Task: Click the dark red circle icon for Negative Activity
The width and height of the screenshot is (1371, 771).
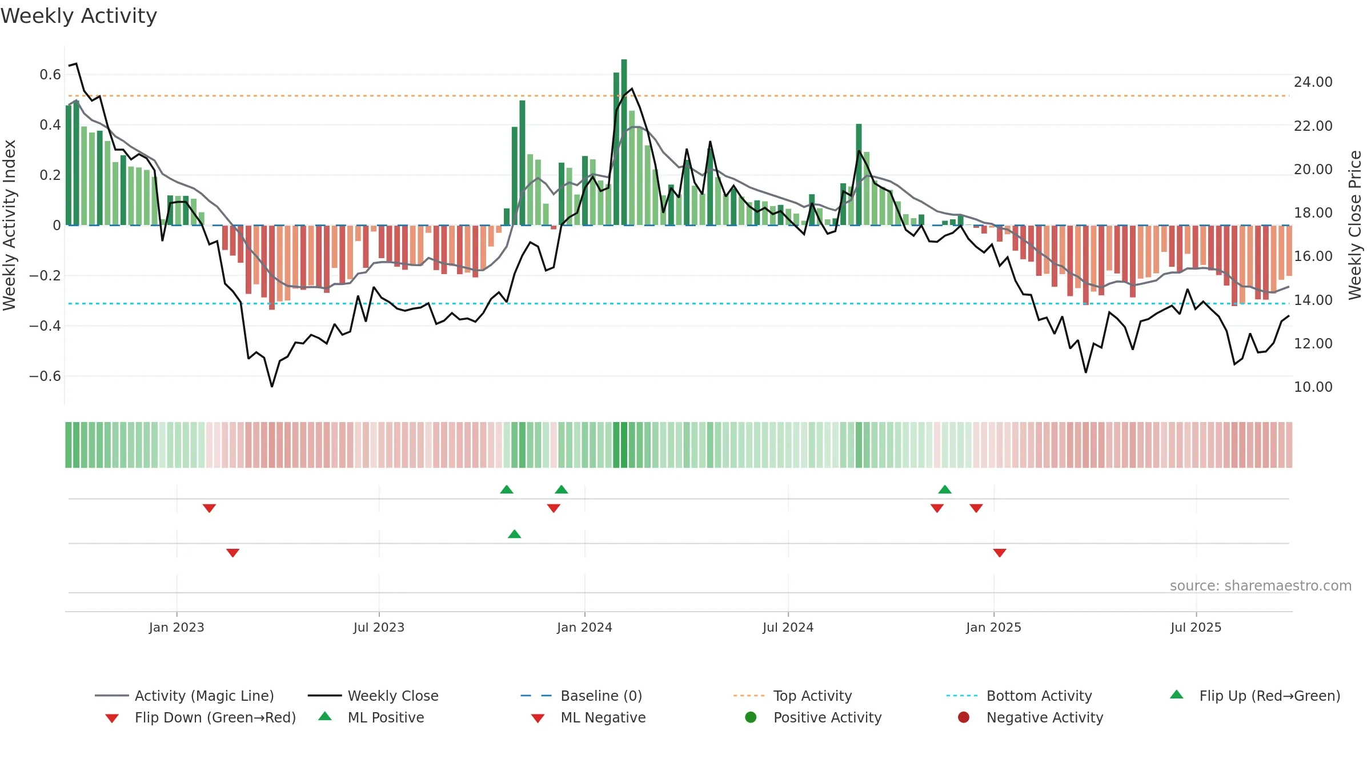Action: coord(964,717)
